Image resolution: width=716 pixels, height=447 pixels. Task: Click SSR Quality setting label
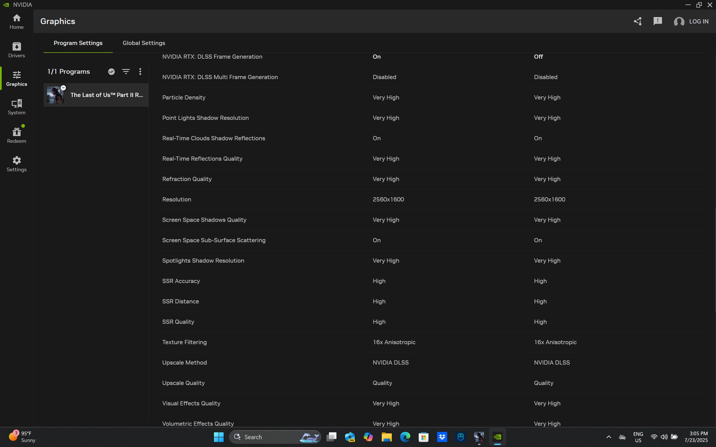(178, 322)
